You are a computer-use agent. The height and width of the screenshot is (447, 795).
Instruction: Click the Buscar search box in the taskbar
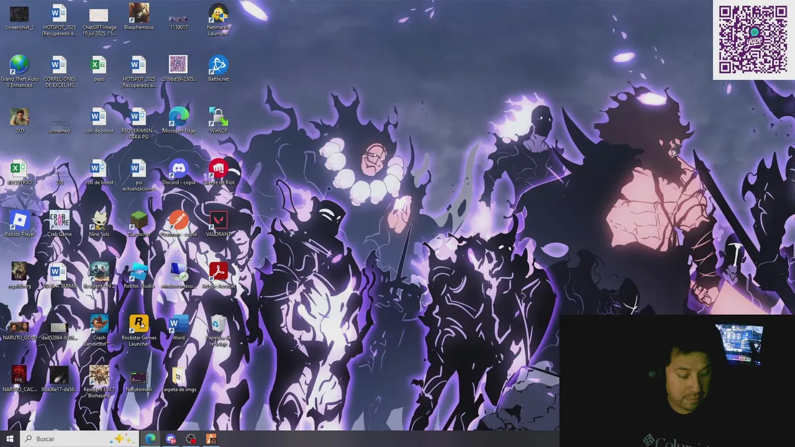click(x=79, y=439)
